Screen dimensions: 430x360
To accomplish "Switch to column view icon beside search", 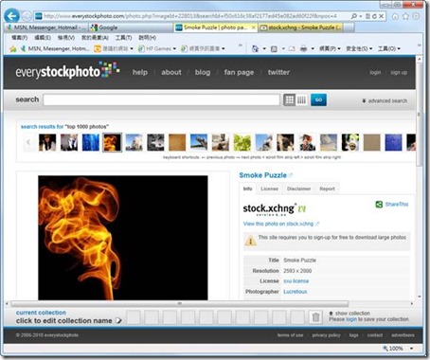I will click(301, 100).
